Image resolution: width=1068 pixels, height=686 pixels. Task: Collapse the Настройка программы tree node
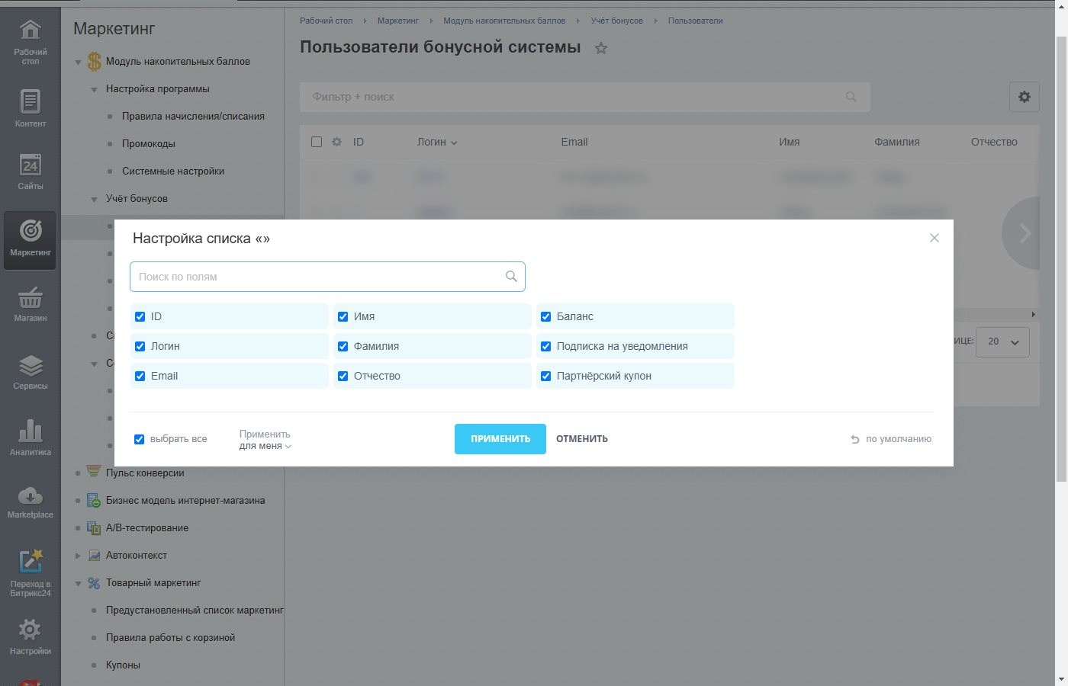pyautogui.click(x=94, y=89)
